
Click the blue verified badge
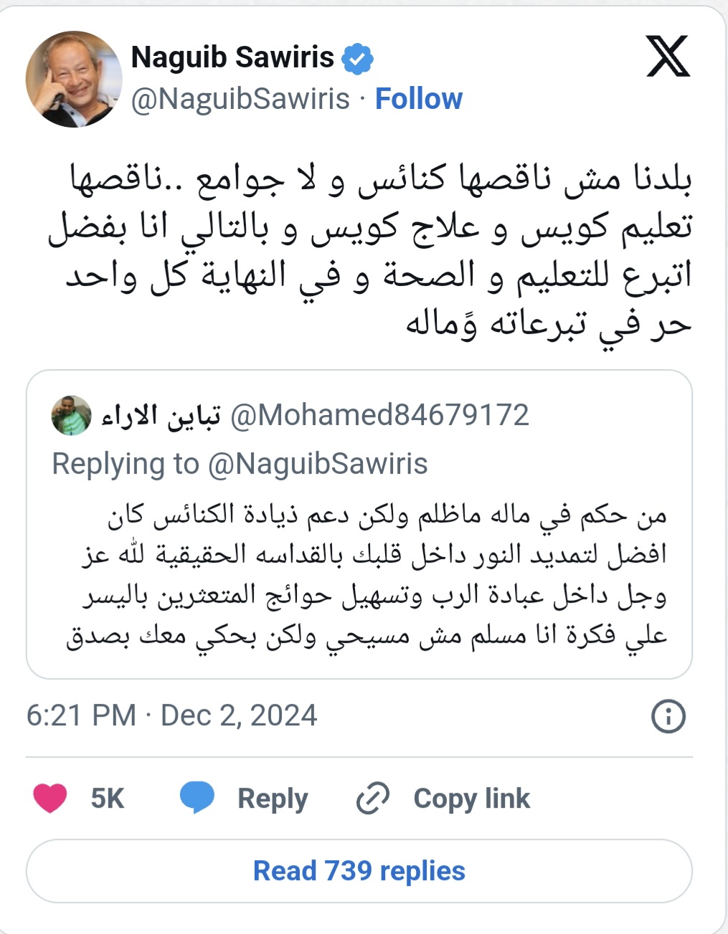click(356, 59)
